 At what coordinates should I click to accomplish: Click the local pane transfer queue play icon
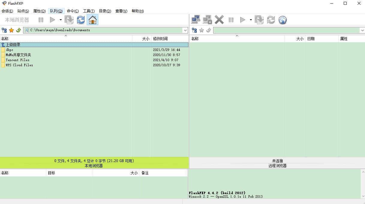pos(52,20)
